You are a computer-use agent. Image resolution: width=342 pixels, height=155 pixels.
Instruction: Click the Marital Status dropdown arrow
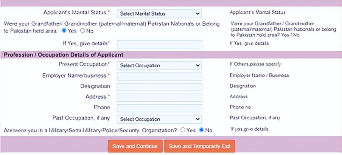tap(197, 14)
